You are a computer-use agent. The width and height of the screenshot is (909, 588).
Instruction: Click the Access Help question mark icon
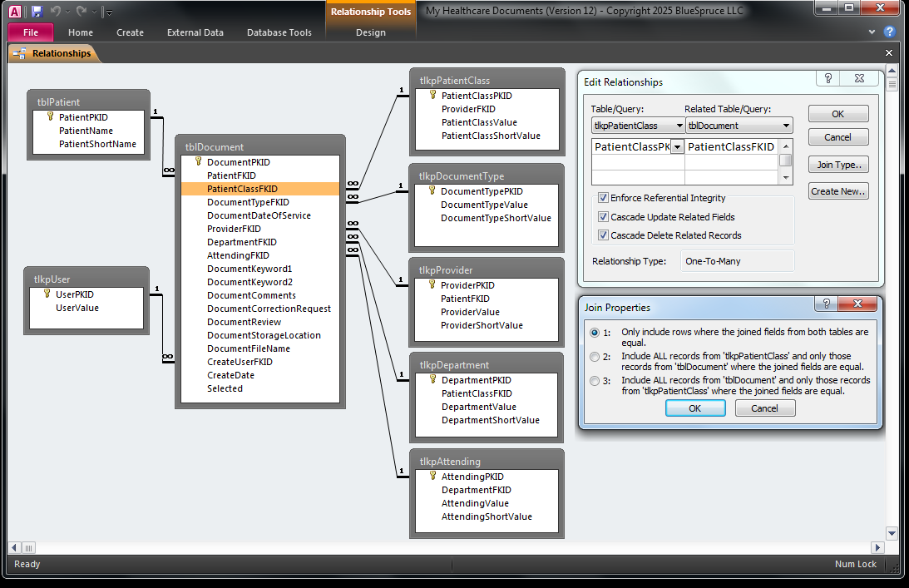(889, 32)
